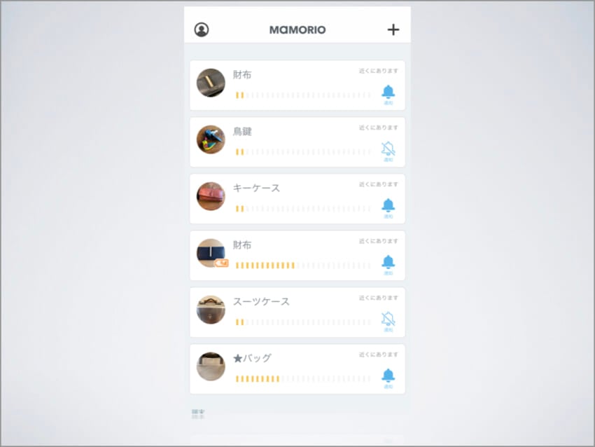
Task: Select the キーケース item name
Action: [x=256, y=188]
